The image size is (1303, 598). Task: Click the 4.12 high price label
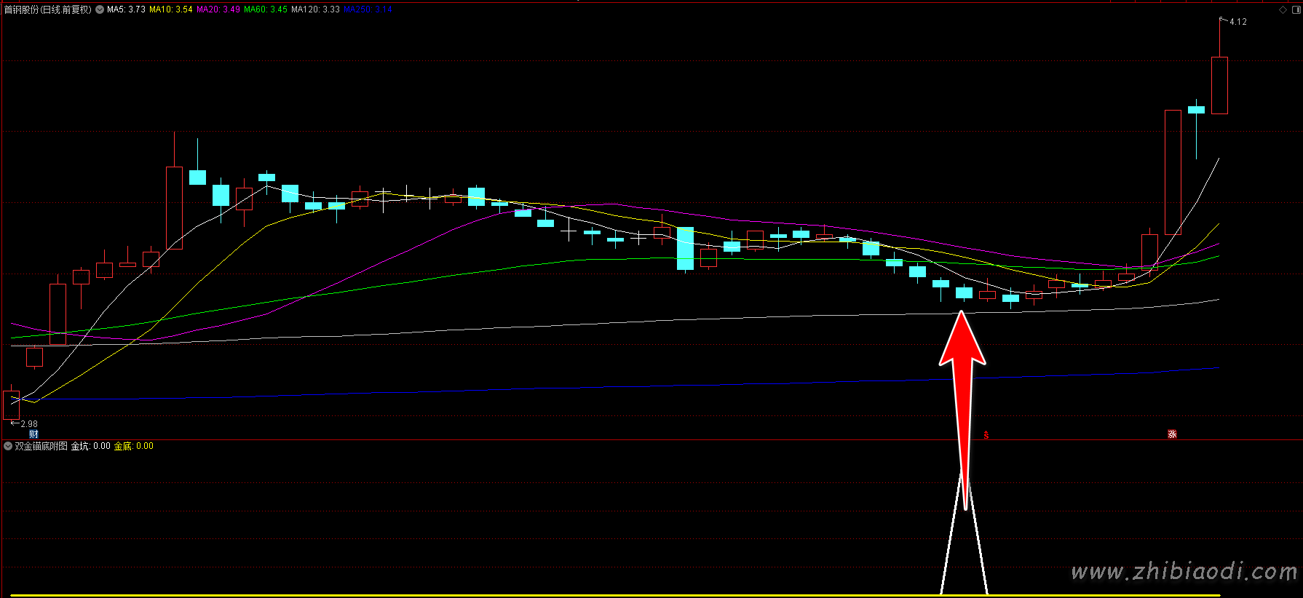1238,22
